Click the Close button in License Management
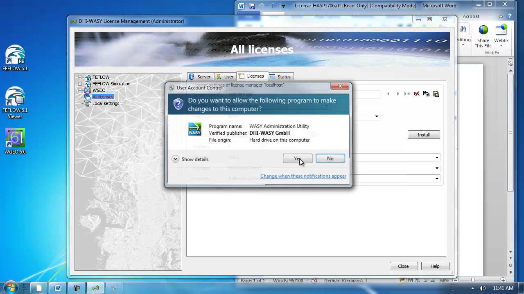The image size is (524, 294). pyautogui.click(x=403, y=266)
